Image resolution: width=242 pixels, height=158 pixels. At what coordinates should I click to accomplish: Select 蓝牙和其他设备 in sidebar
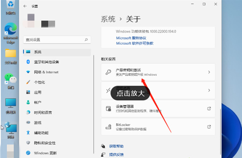tap(57, 62)
